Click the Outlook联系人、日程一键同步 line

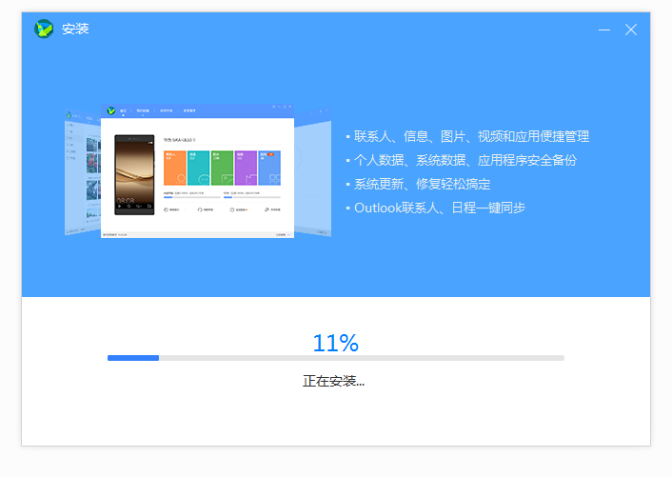(x=440, y=208)
